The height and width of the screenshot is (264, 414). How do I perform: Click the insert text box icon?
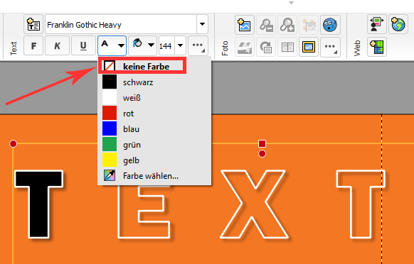point(33,25)
